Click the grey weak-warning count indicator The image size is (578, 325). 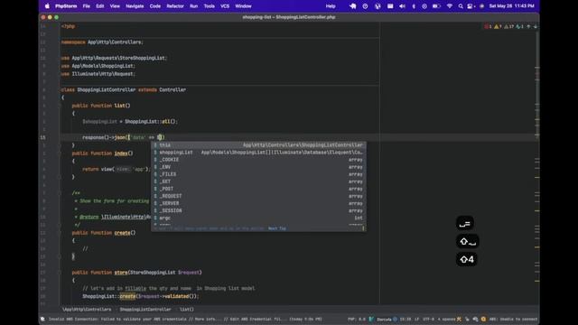pos(508,26)
